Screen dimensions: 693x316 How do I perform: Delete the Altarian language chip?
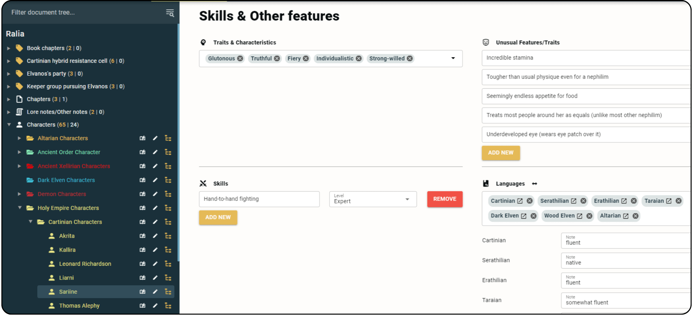636,216
